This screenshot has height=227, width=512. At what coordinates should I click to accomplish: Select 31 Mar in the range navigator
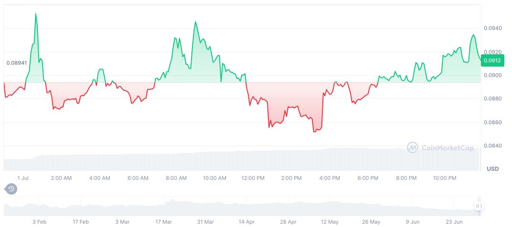tap(205, 222)
